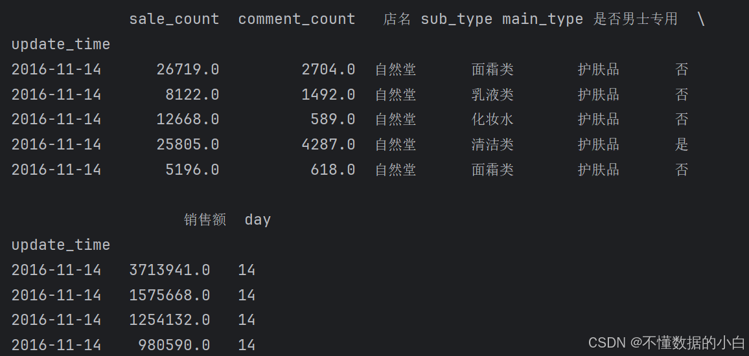Click day value 14 beside 980590.0

[246, 344]
